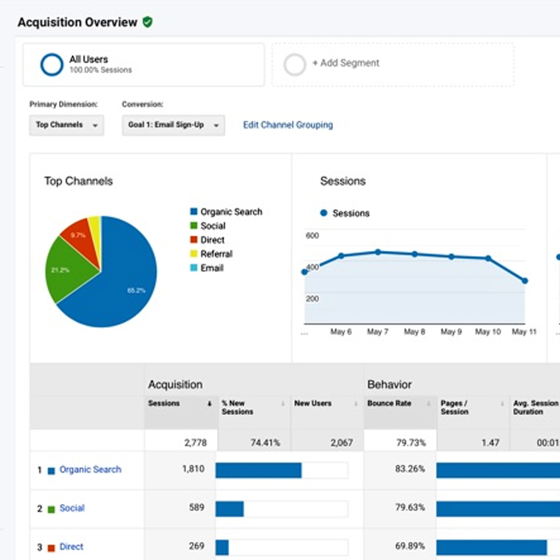The height and width of the screenshot is (560, 560).
Task: Click the Acquisition Overview title
Action: [78, 22]
